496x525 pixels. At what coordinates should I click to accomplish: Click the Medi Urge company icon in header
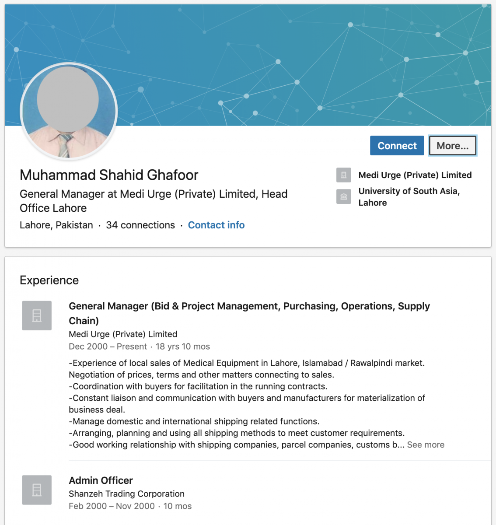[344, 175]
